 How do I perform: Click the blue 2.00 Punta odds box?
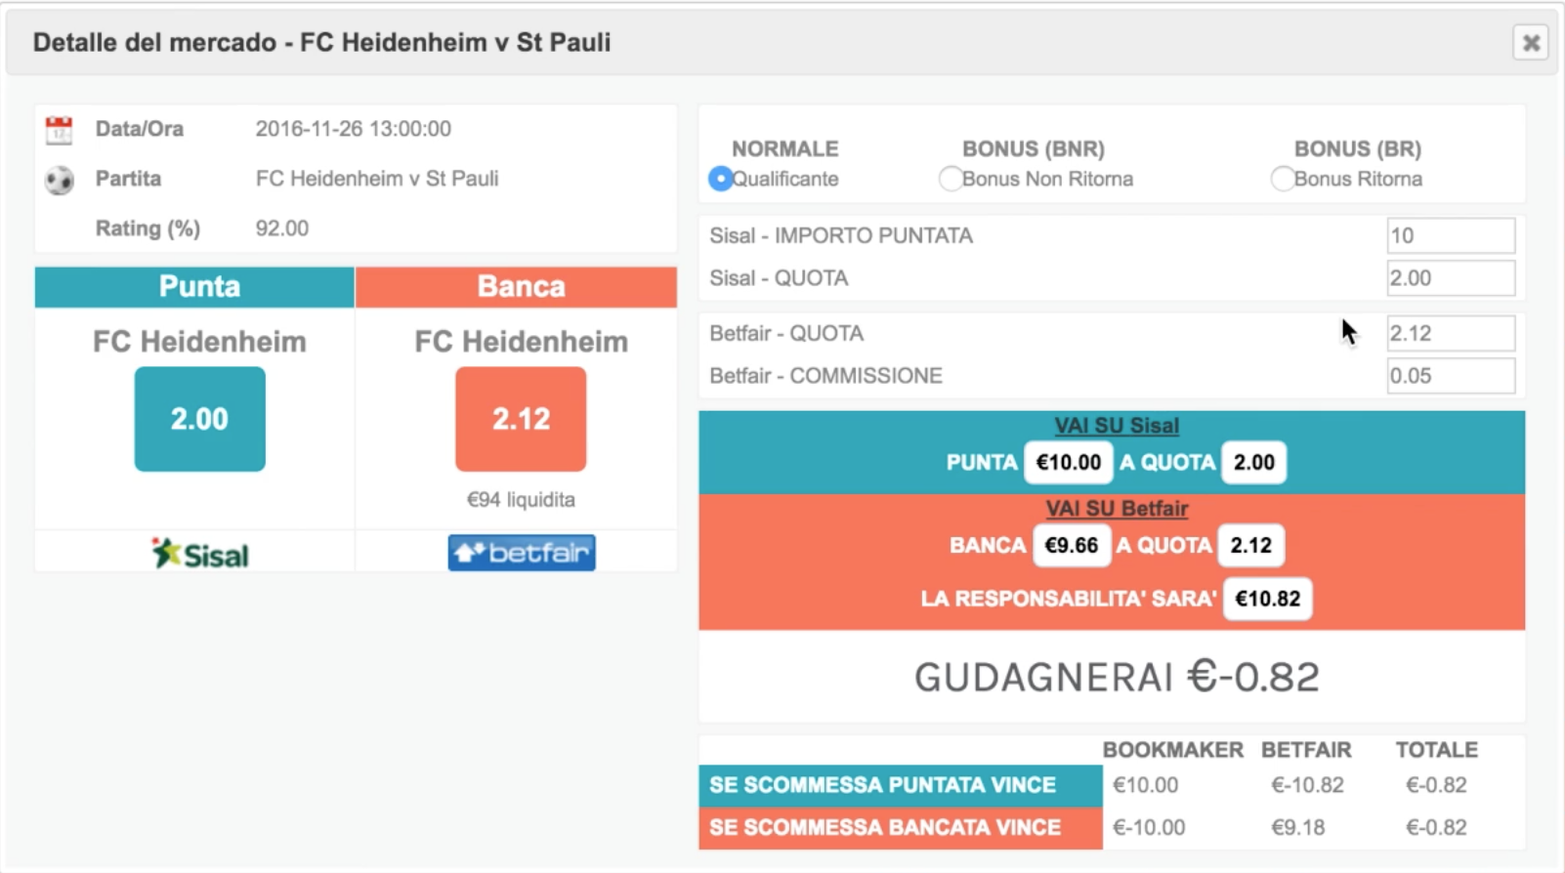[200, 419]
